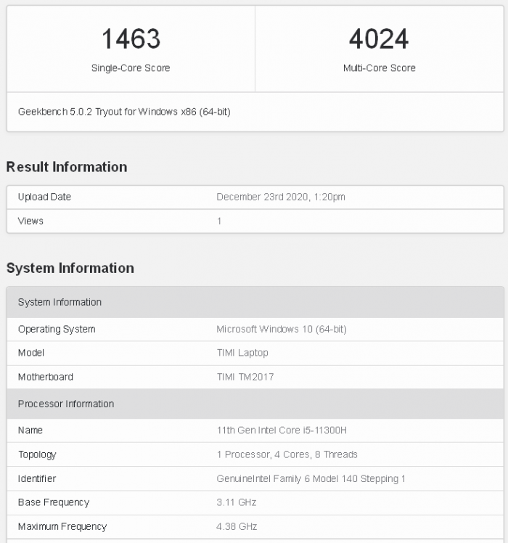Screen dimensions: 508x543
Task: Click the 1 Processor, 4 Cores topology value
Action: tap(287, 454)
